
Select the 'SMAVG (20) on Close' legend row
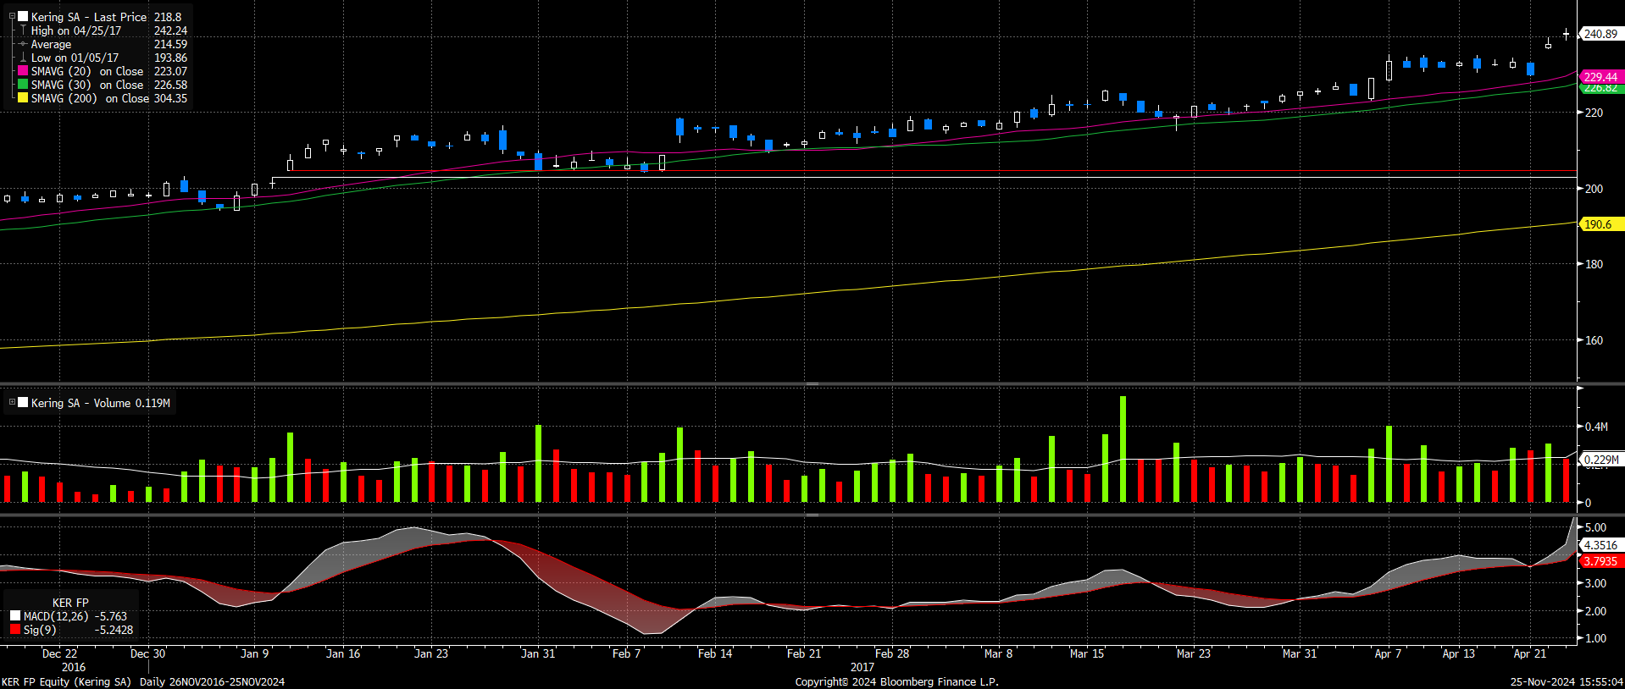point(103,71)
